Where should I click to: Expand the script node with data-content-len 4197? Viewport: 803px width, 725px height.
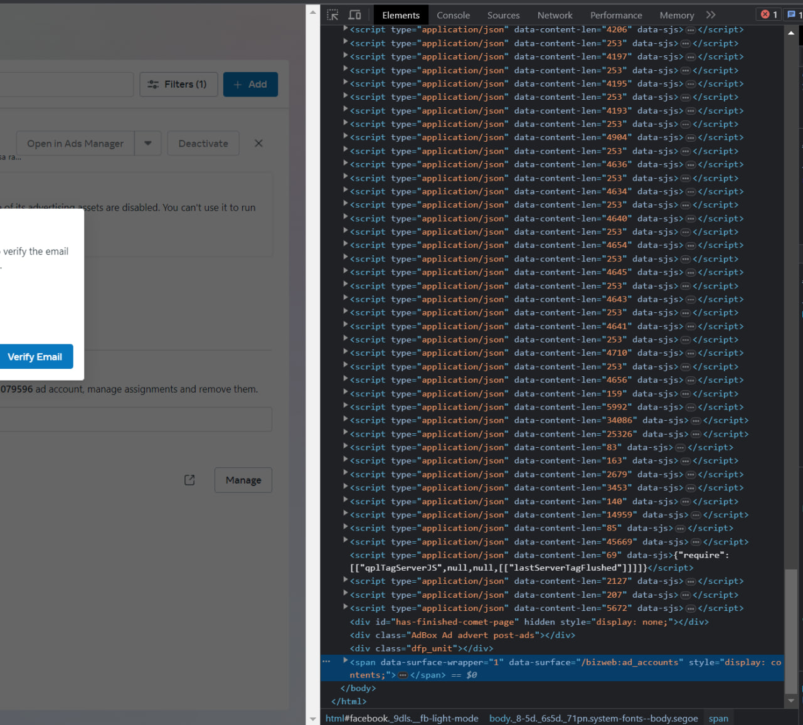[345, 56]
